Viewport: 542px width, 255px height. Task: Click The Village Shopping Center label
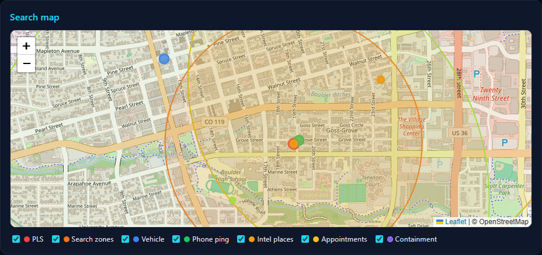tap(411, 126)
